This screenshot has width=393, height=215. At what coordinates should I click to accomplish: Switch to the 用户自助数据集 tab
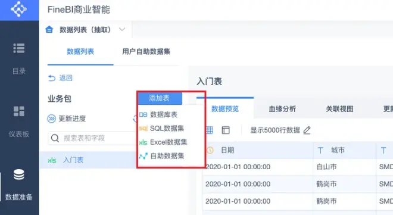146,52
